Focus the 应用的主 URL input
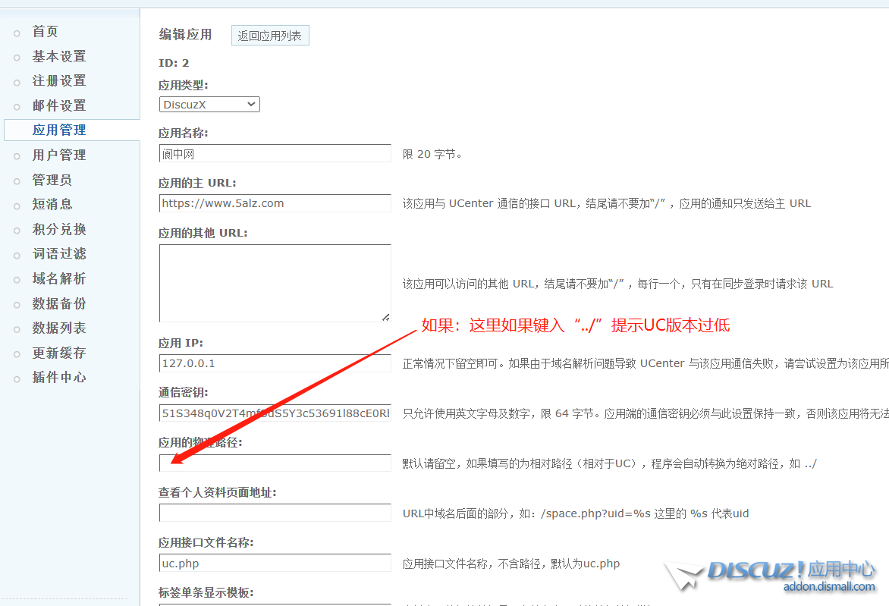The height and width of the screenshot is (606, 889). [275, 203]
